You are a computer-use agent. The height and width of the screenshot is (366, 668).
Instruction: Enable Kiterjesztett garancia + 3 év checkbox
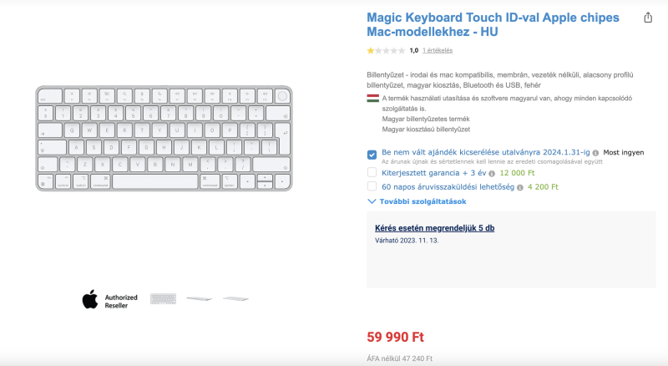372,172
